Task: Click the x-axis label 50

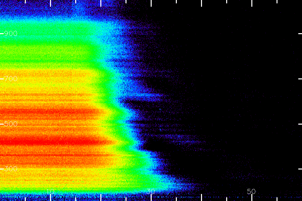Action: pyautogui.click(x=251, y=191)
